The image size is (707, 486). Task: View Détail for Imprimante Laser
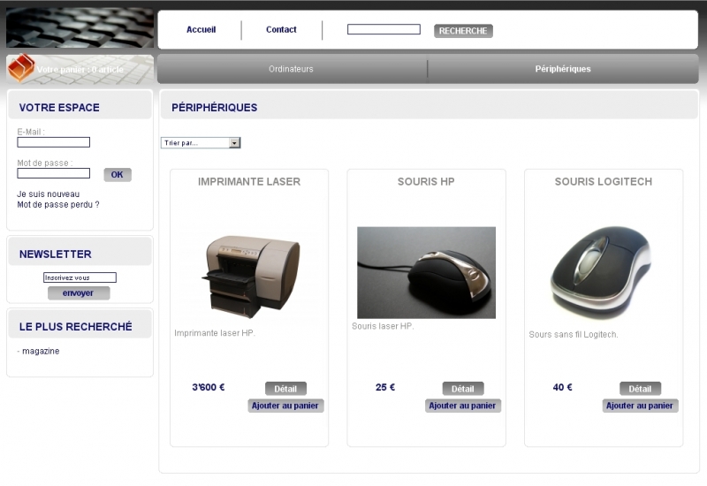[285, 389]
